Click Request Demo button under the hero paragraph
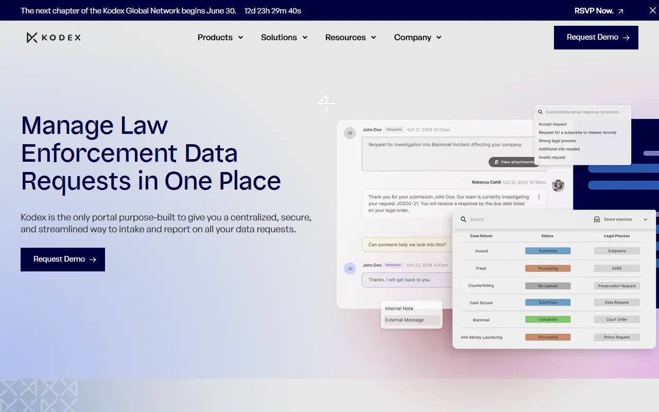The height and width of the screenshot is (412, 659). point(63,260)
